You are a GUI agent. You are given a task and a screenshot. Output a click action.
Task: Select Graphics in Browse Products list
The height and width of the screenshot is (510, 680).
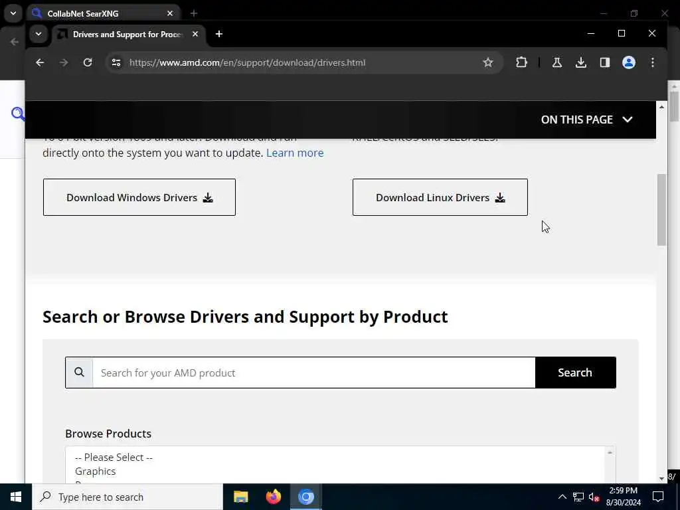pos(96,471)
